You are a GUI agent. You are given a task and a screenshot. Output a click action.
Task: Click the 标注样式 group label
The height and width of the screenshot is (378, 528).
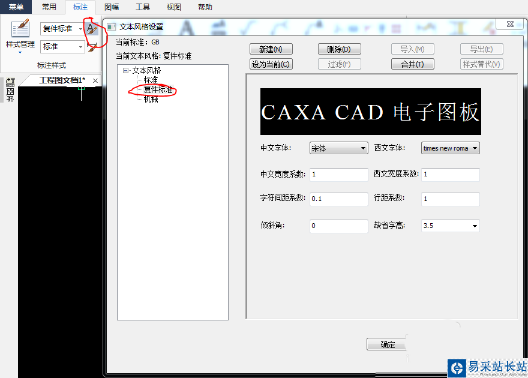click(52, 65)
